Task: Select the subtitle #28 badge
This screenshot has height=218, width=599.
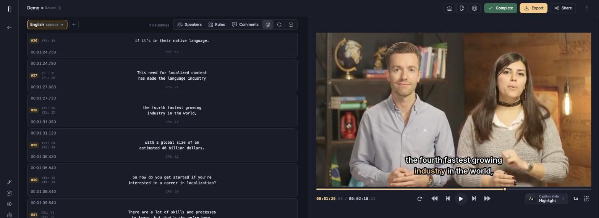Action: tap(34, 111)
